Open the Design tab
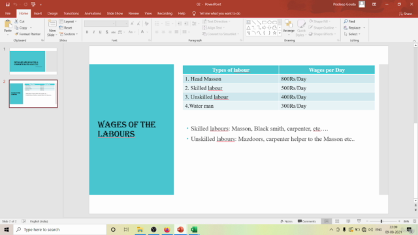The width and height of the screenshot is (418, 235). tap(52, 13)
